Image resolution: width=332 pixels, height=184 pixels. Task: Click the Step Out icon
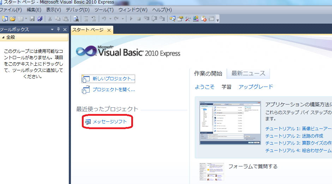[162, 19]
